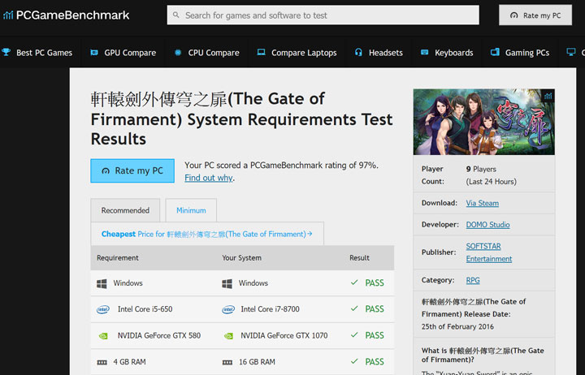Viewport: 585px width, 375px height.
Task: Open Cheapest Price for Gate of Firmament link
Action: pos(207,234)
